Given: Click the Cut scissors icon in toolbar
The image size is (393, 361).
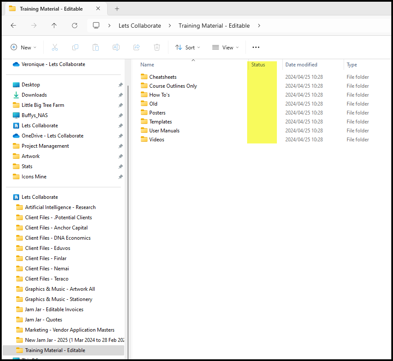Looking at the screenshot, I should coord(54,47).
